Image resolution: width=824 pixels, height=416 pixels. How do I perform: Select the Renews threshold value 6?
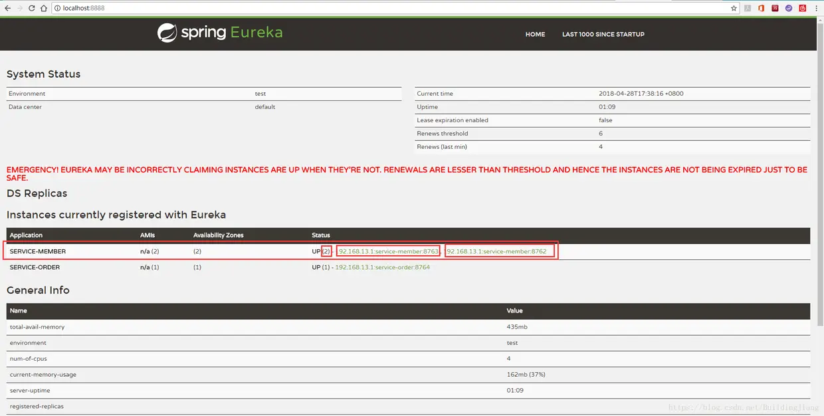[x=601, y=134]
